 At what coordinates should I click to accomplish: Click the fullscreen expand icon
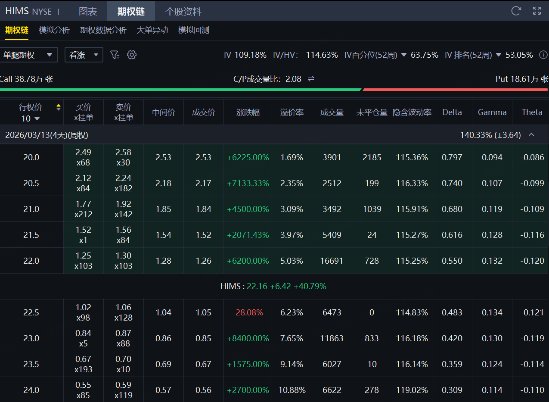537,11
